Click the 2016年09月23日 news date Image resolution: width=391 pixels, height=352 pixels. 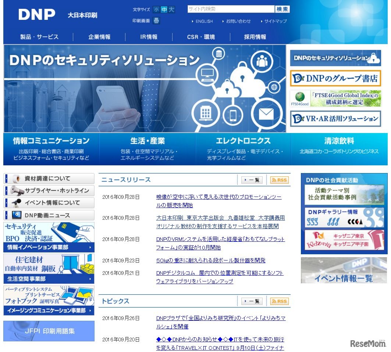(121, 261)
